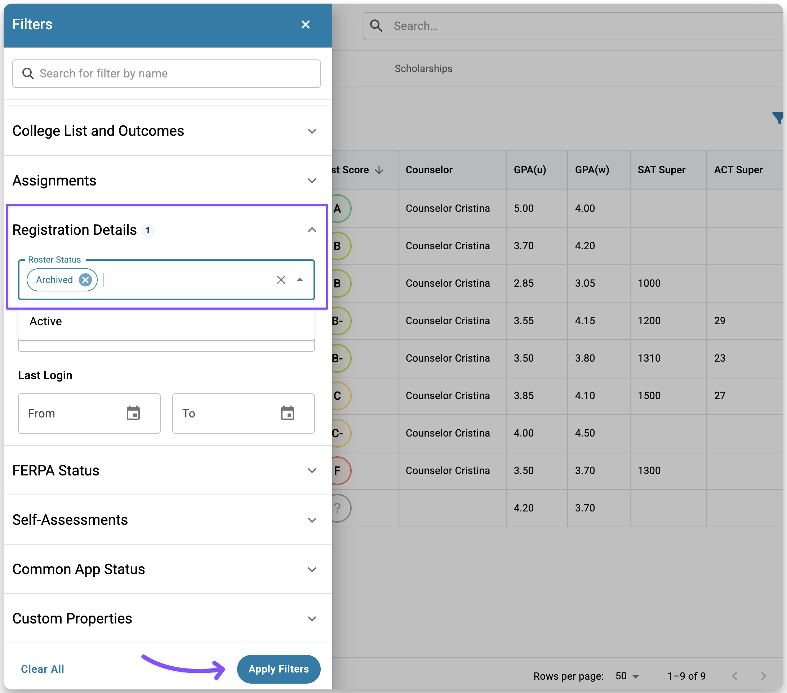Sort by Score column arrow
The width and height of the screenshot is (787, 693).
(x=379, y=170)
